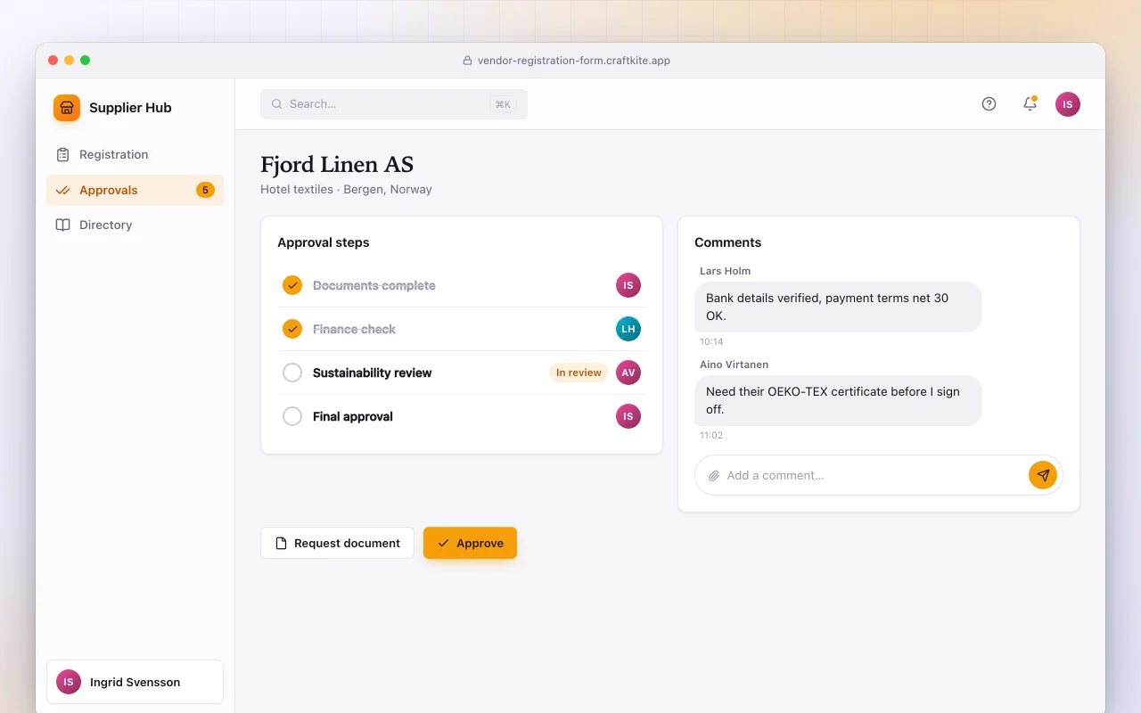Click the Comments heading
This screenshot has height=713, width=1141.
coord(727,242)
